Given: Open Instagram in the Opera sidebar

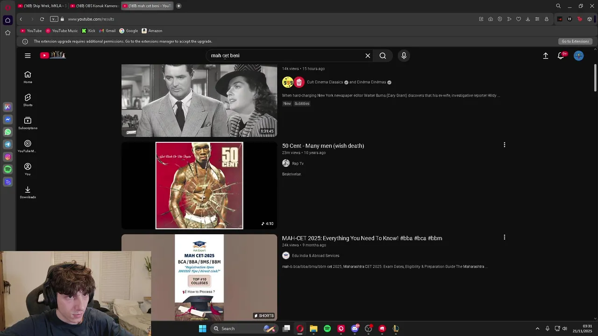Looking at the screenshot, I should (x=7, y=157).
